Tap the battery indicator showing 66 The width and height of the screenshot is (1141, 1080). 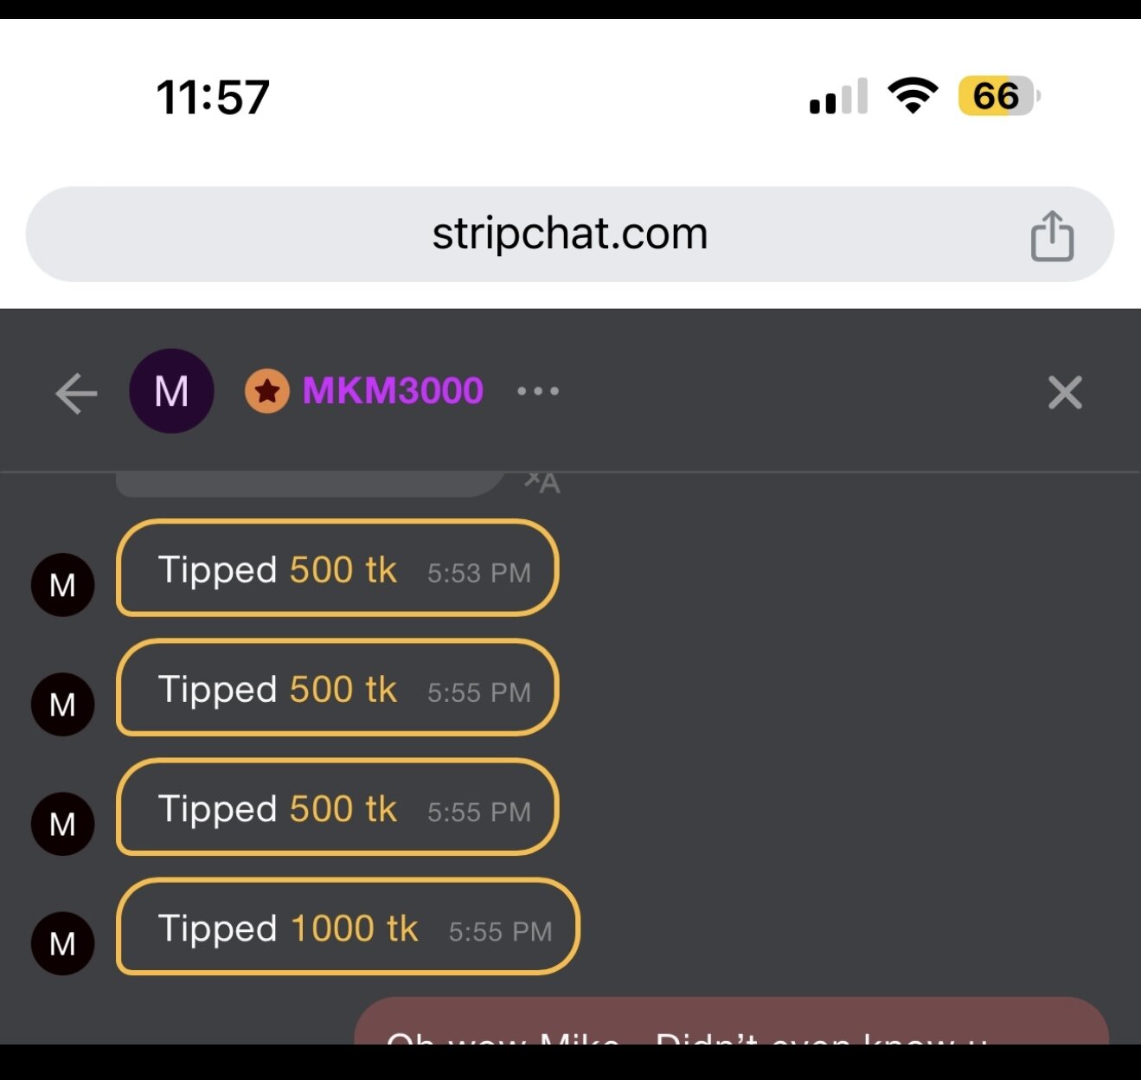click(999, 96)
